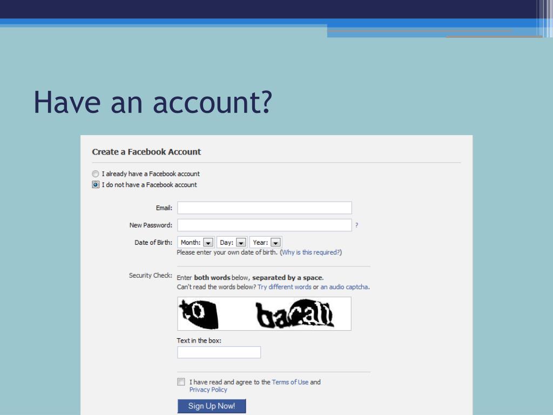
Task: Click the Email input field
Action: 265,208
